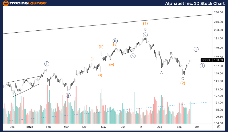Click the orange (iii) sub-wave label

101,47
